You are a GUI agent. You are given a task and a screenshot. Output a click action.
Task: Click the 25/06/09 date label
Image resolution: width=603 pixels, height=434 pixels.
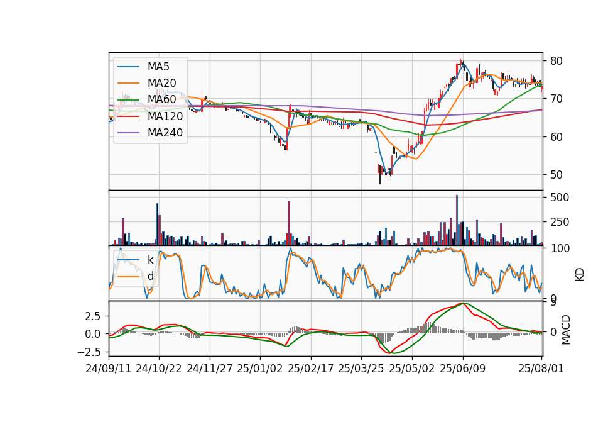(x=463, y=369)
